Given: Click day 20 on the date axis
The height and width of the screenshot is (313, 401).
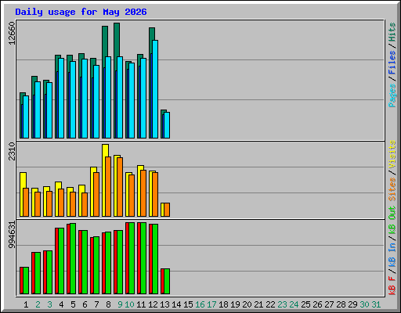Looking at the screenshot, I should tap(247, 304).
